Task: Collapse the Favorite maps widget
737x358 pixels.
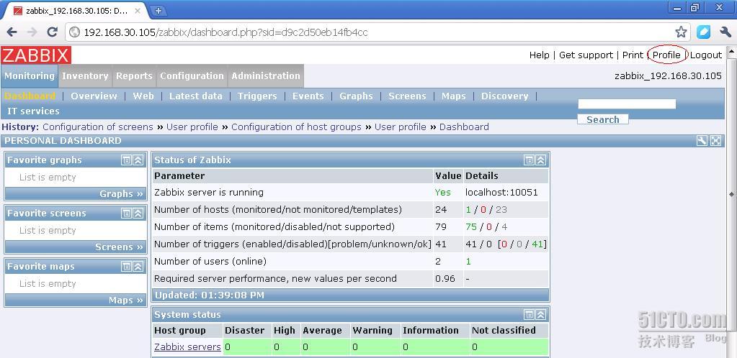Action: 138,267
